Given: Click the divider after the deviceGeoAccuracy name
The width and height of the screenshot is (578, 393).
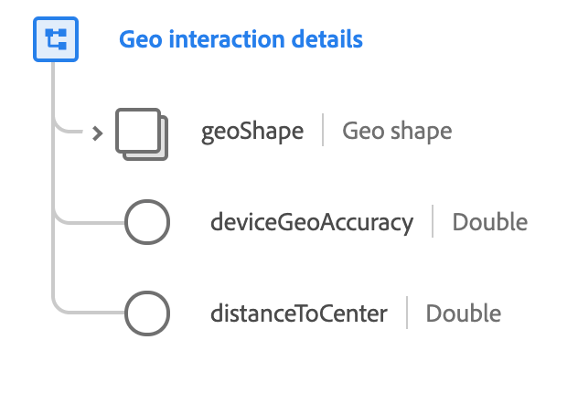Looking at the screenshot, I should [433, 222].
